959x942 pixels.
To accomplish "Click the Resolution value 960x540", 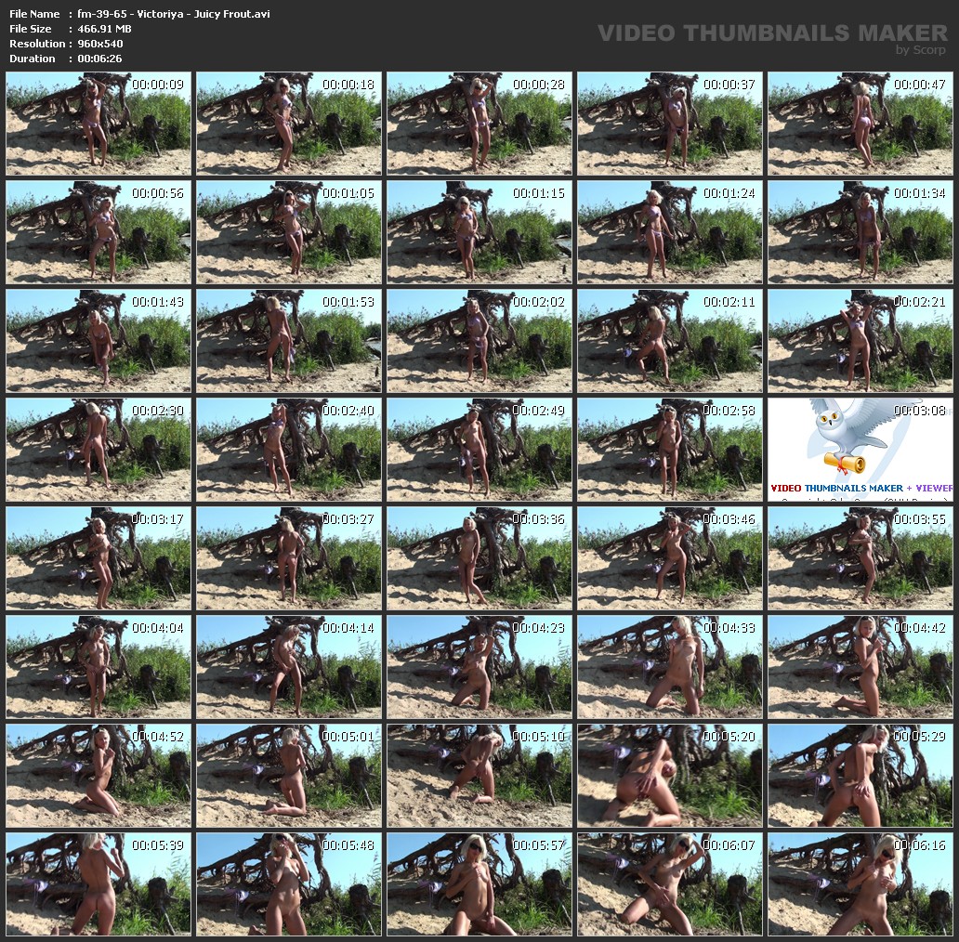I will tap(100, 44).
